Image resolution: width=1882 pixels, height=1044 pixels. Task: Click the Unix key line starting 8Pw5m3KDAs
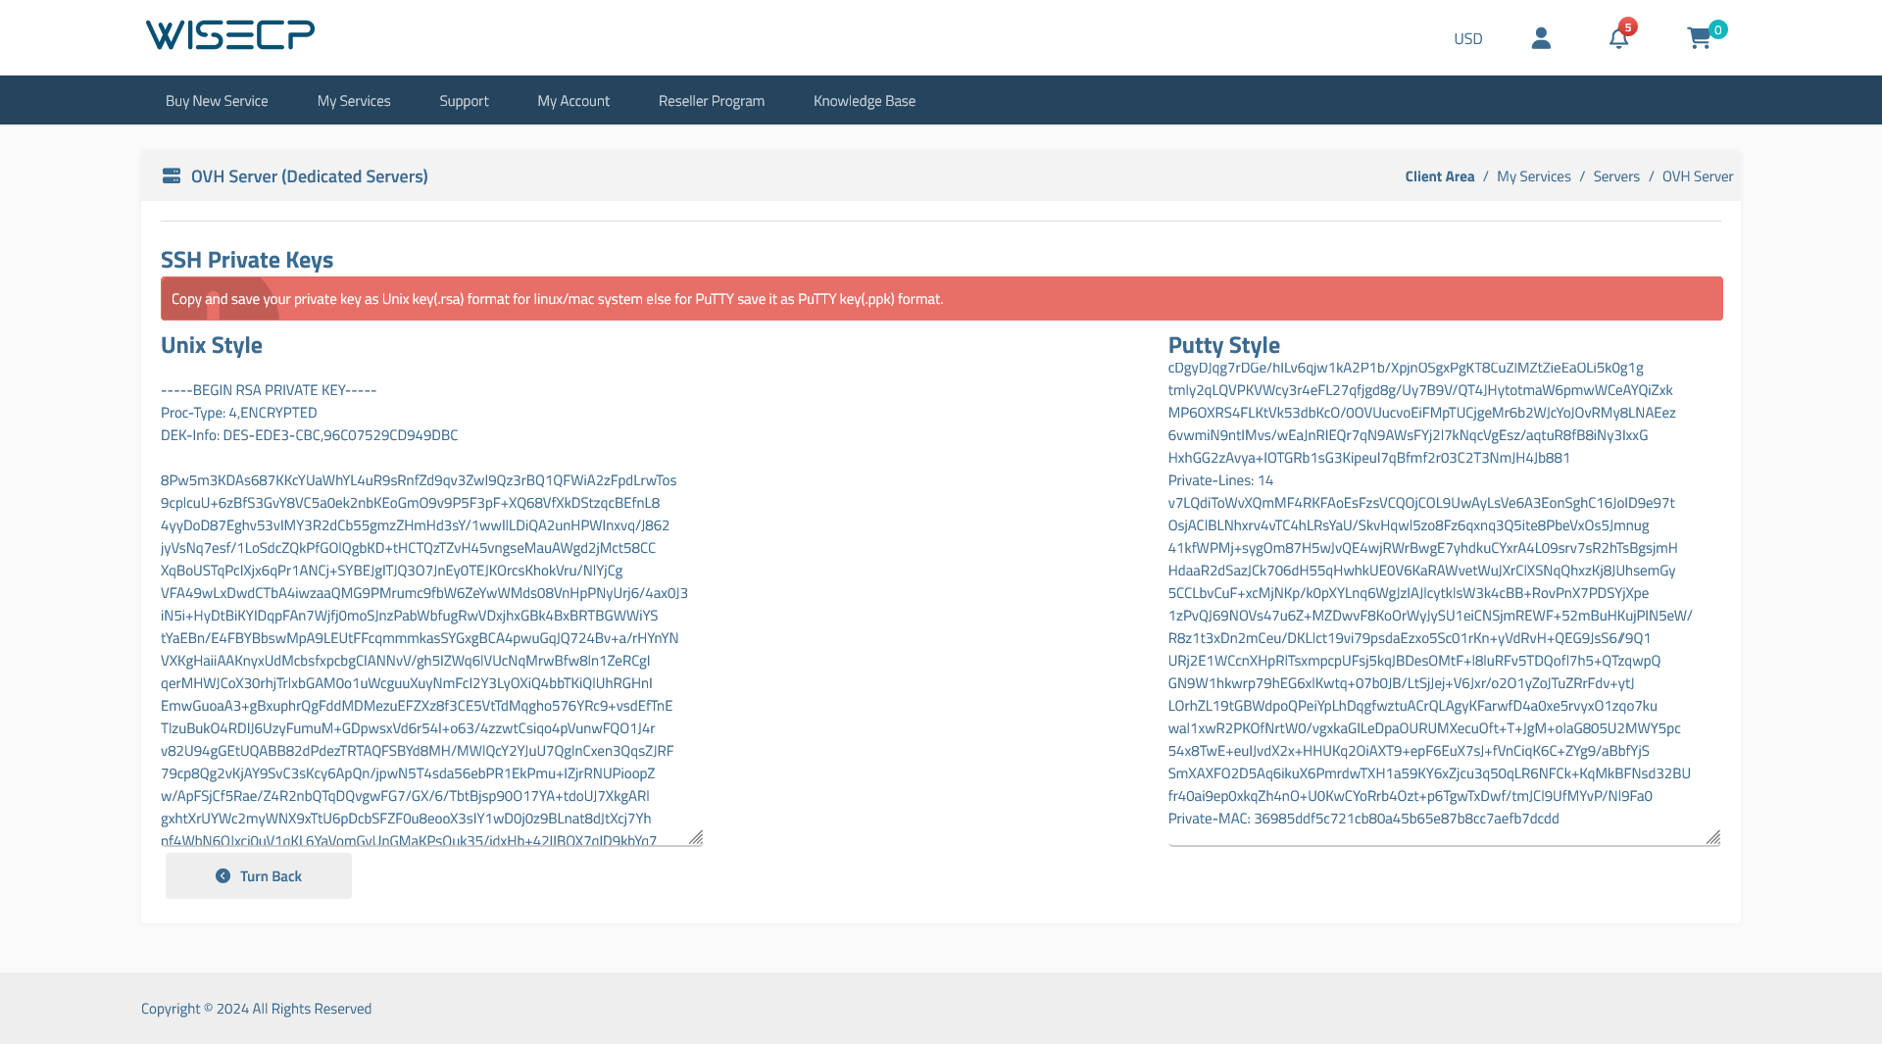tap(419, 480)
